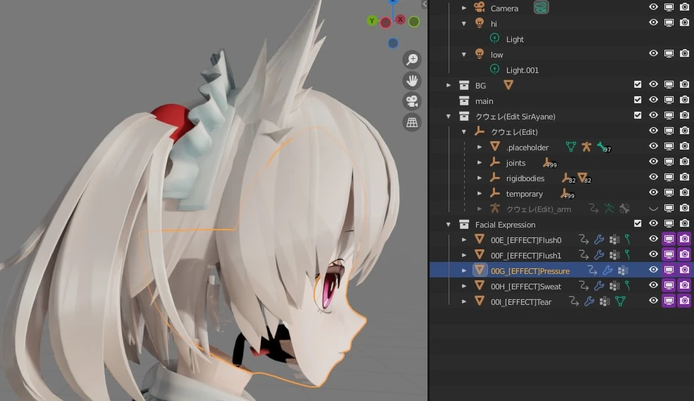Expand 00I_[EFFECT]Tear object
The image size is (694, 401).
click(x=464, y=301)
